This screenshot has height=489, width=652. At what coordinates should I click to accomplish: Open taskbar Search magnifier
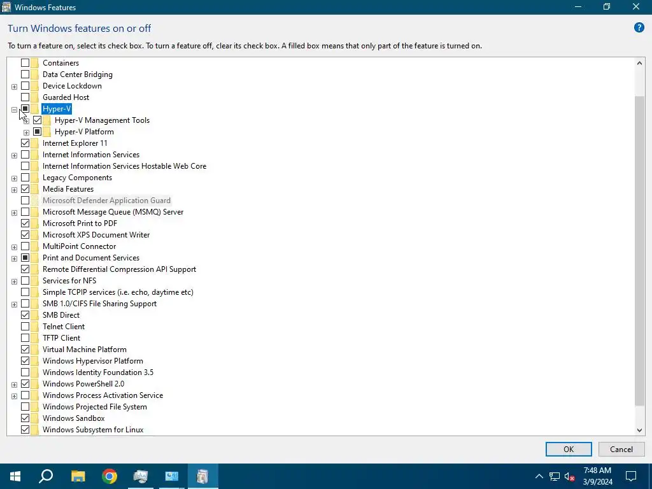(46, 476)
